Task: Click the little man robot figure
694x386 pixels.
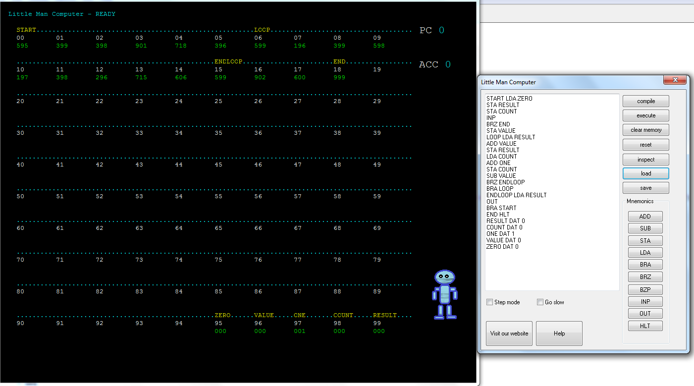Action: (445, 295)
